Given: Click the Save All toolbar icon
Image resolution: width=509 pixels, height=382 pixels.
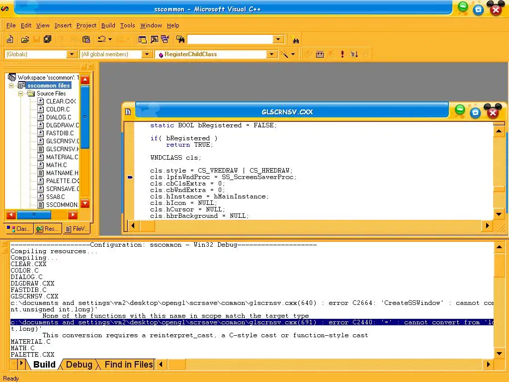Looking at the screenshot, I should (x=48, y=40).
